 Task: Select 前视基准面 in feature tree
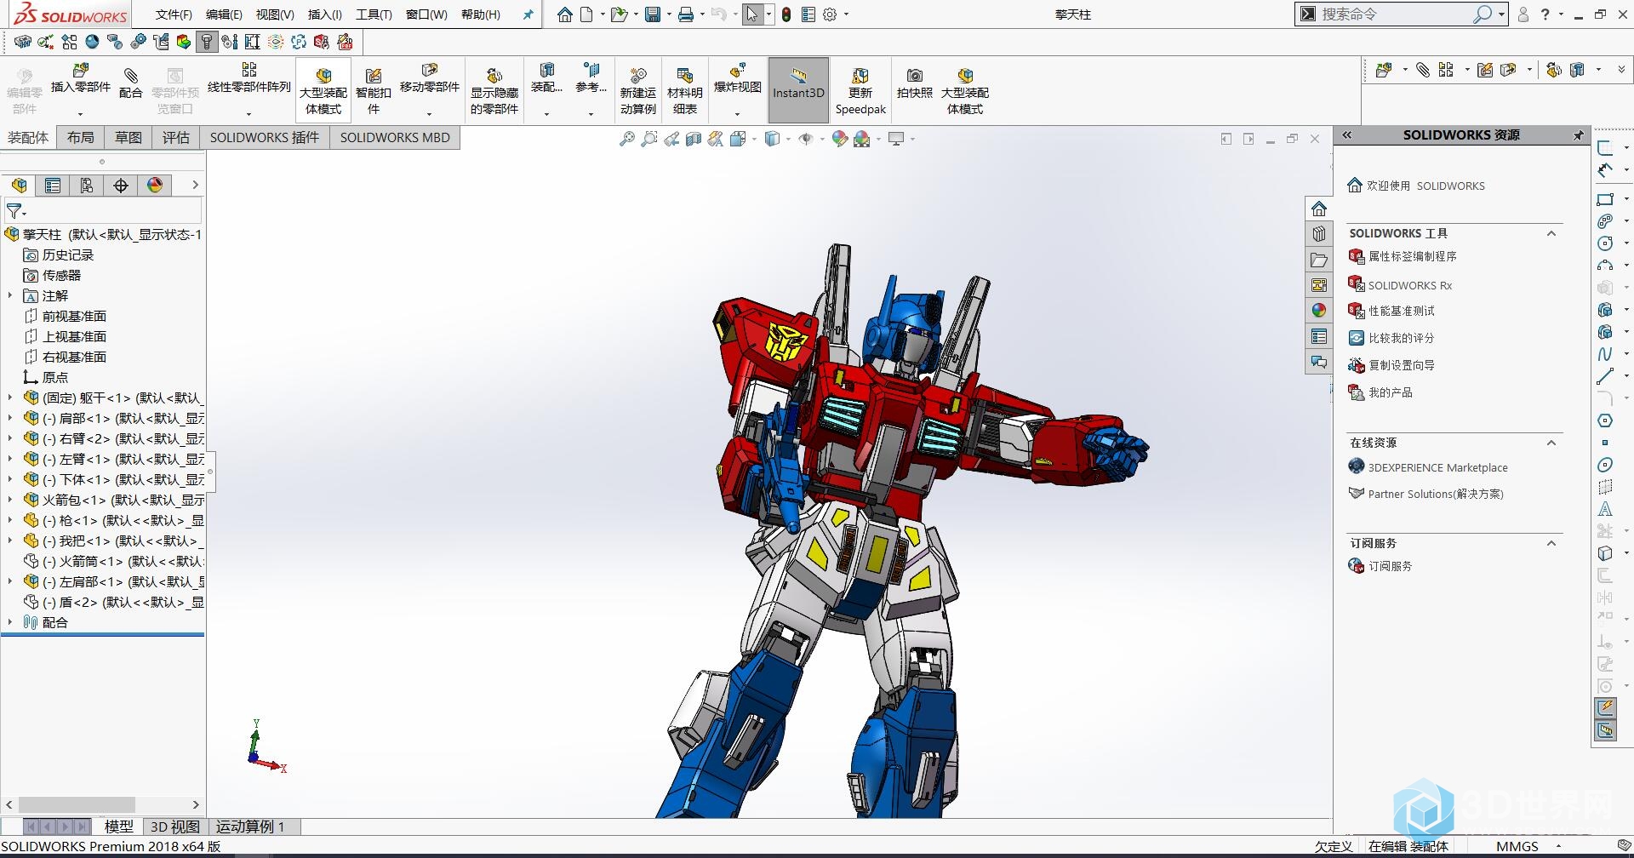point(74,317)
